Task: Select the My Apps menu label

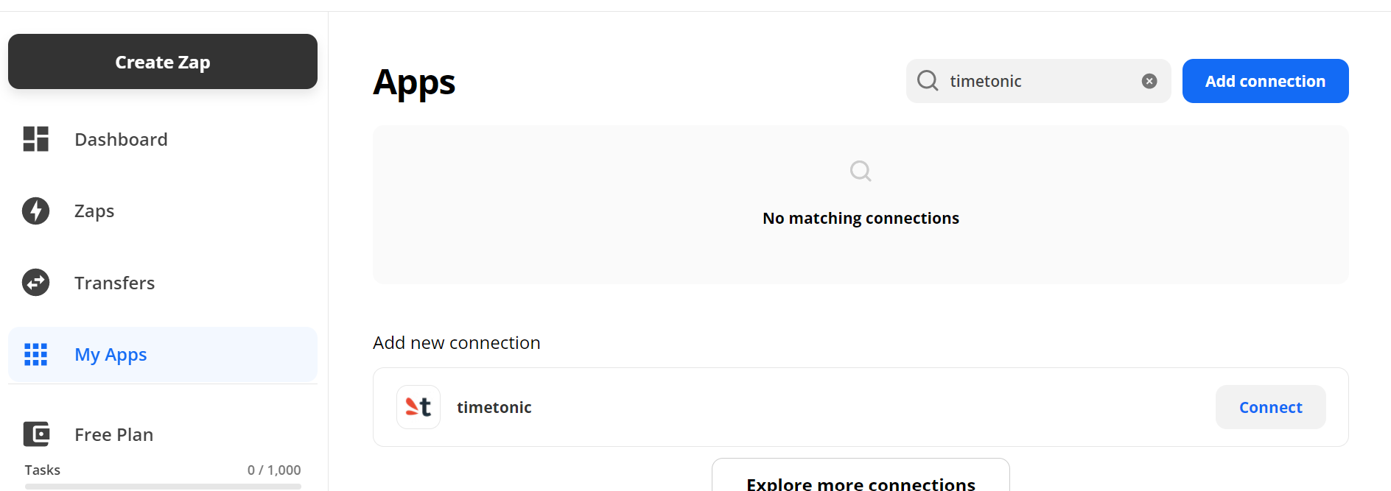Action: coord(111,354)
